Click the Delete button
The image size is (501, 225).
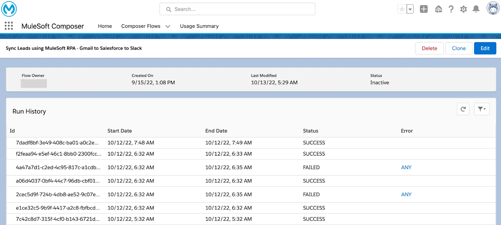[x=429, y=48]
